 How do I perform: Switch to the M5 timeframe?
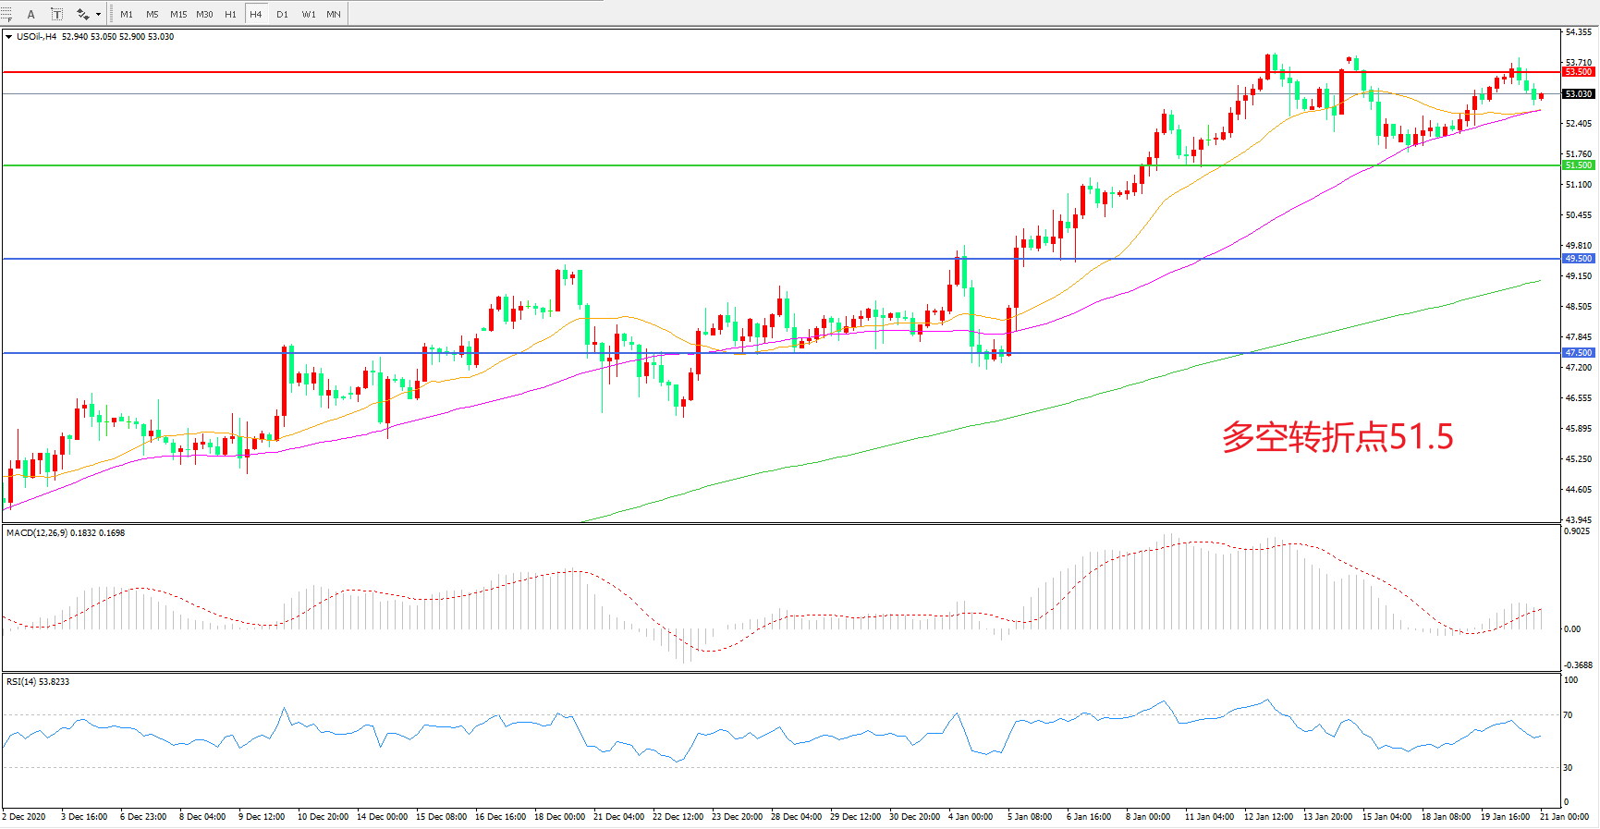[153, 14]
